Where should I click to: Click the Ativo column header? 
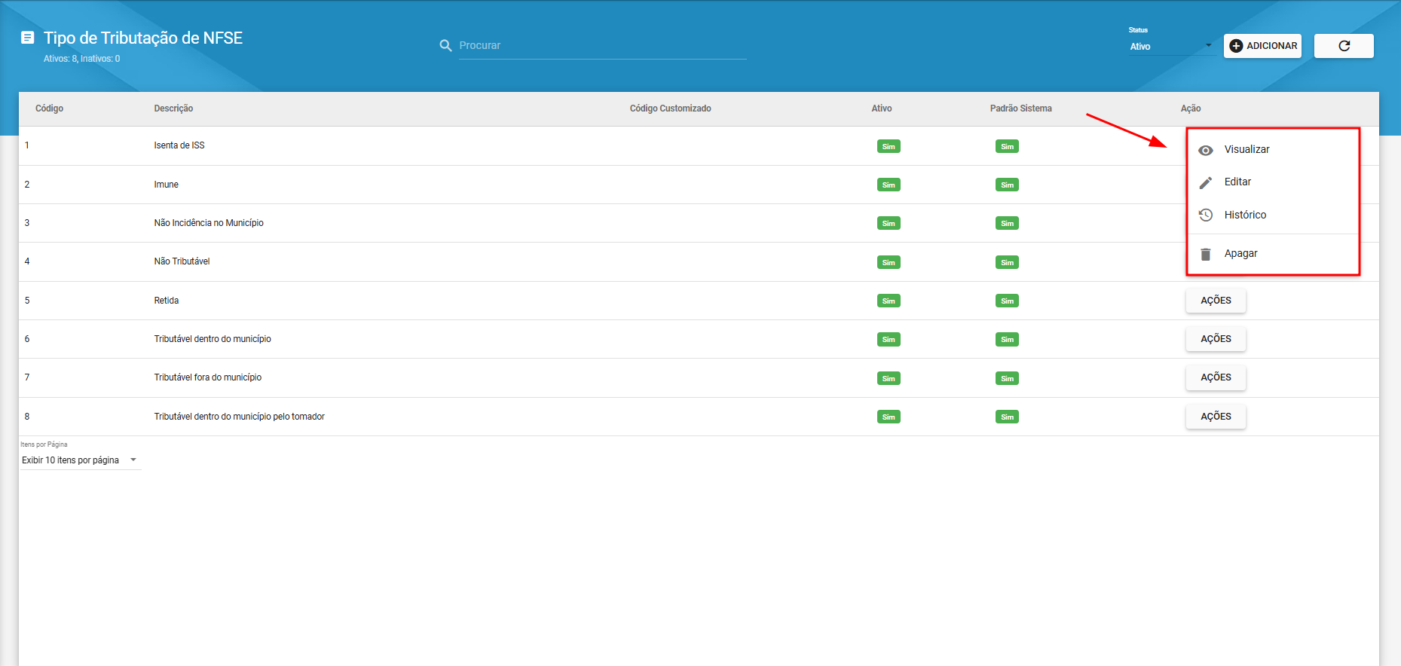pyautogui.click(x=882, y=108)
